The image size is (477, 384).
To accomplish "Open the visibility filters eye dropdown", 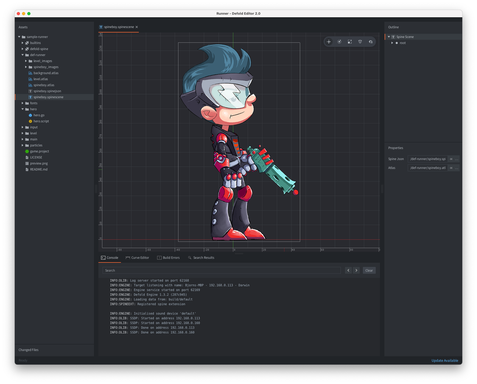I will point(371,42).
